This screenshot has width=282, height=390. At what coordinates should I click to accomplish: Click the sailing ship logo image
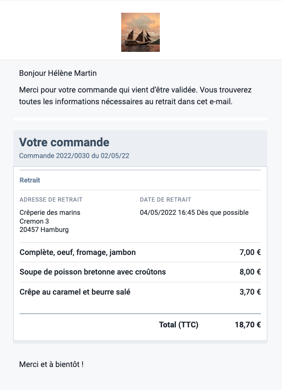(140, 32)
